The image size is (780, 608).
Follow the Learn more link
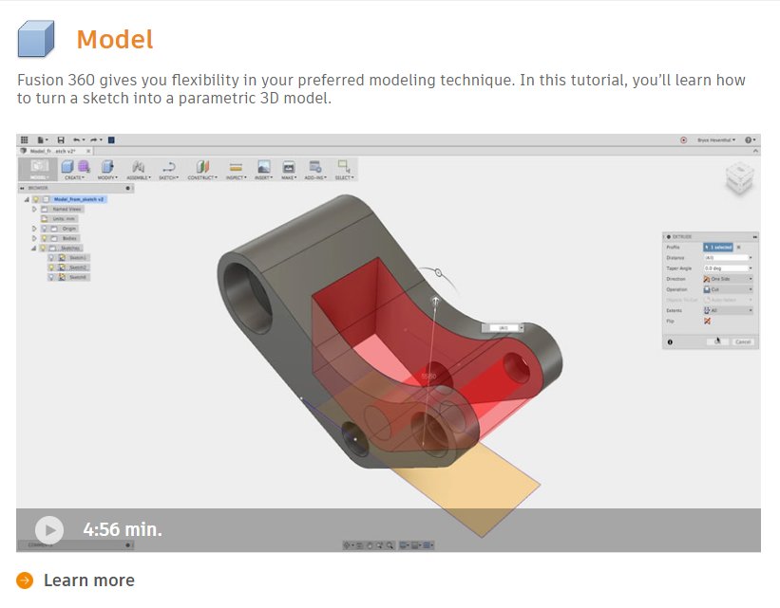[89, 580]
